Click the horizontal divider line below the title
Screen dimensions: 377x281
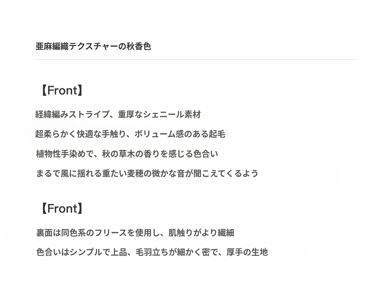pyautogui.click(x=196, y=60)
